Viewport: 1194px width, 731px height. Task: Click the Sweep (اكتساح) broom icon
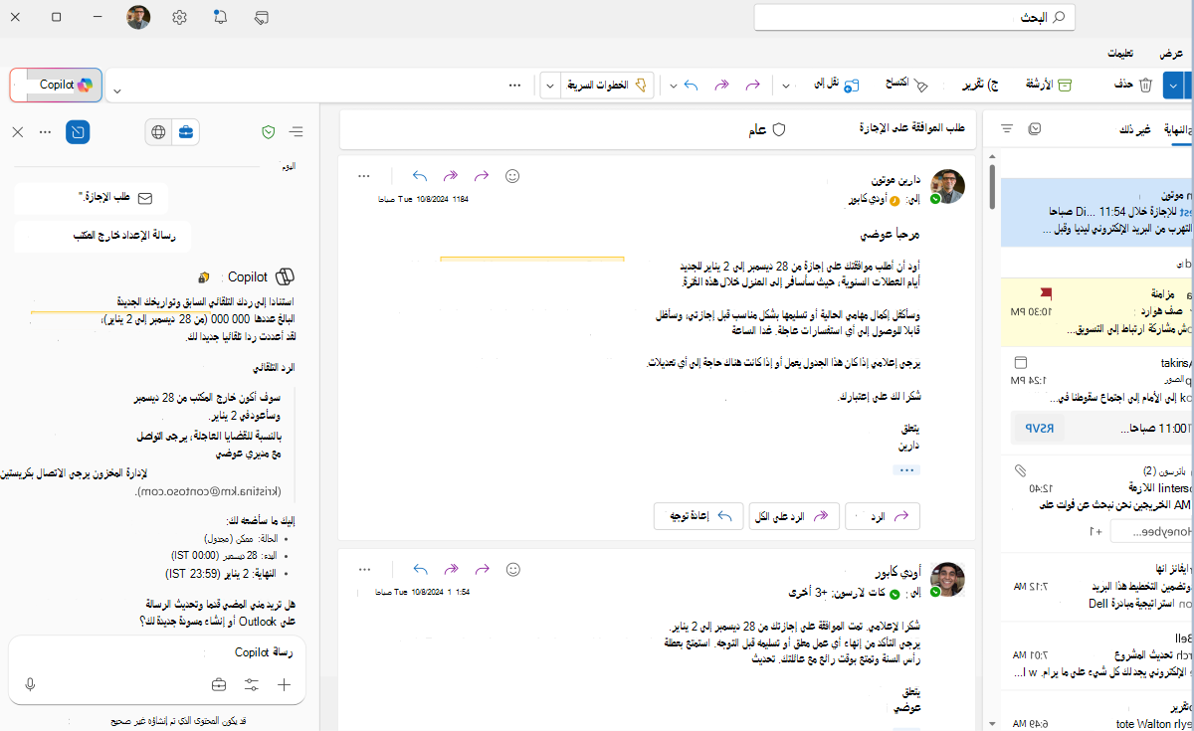[921, 87]
